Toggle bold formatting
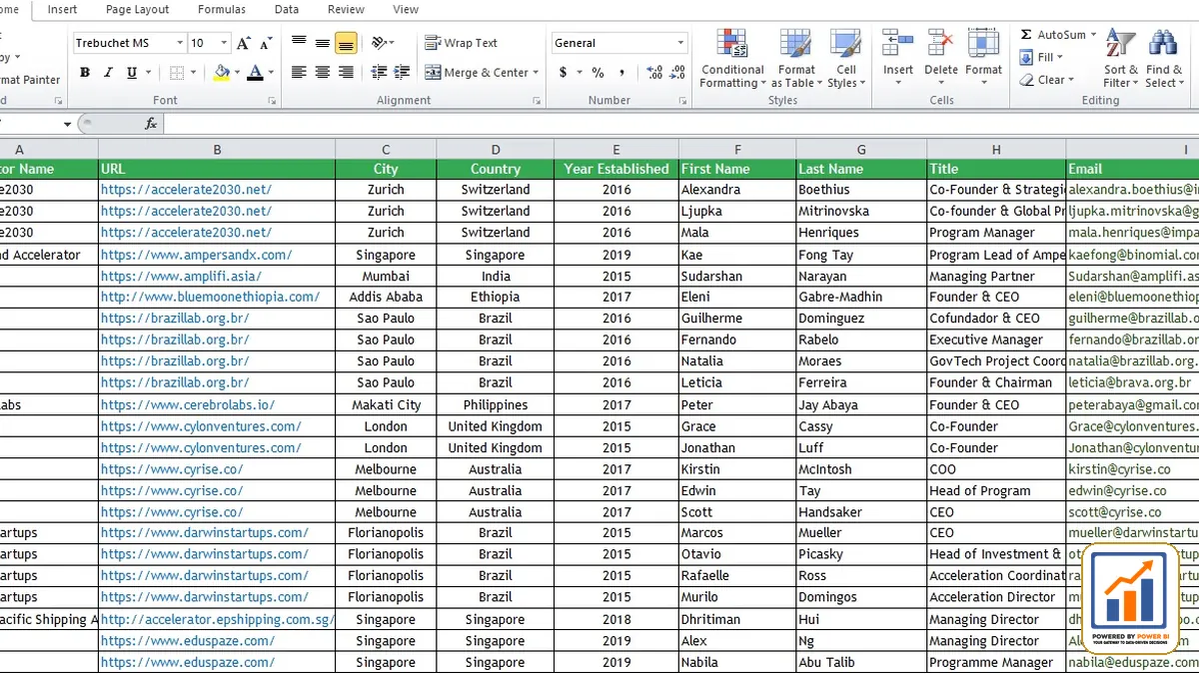Viewport: 1199px width, 674px height. tap(85, 73)
